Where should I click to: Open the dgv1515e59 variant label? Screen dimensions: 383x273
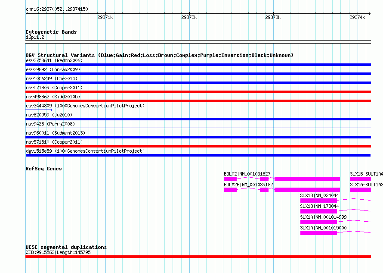coord(85,151)
